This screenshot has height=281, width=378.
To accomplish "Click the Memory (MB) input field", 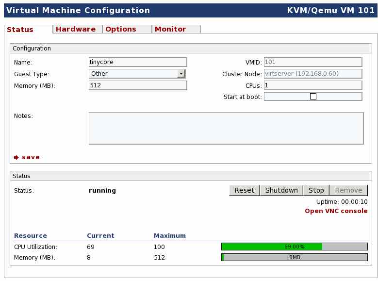I will point(138,85).
